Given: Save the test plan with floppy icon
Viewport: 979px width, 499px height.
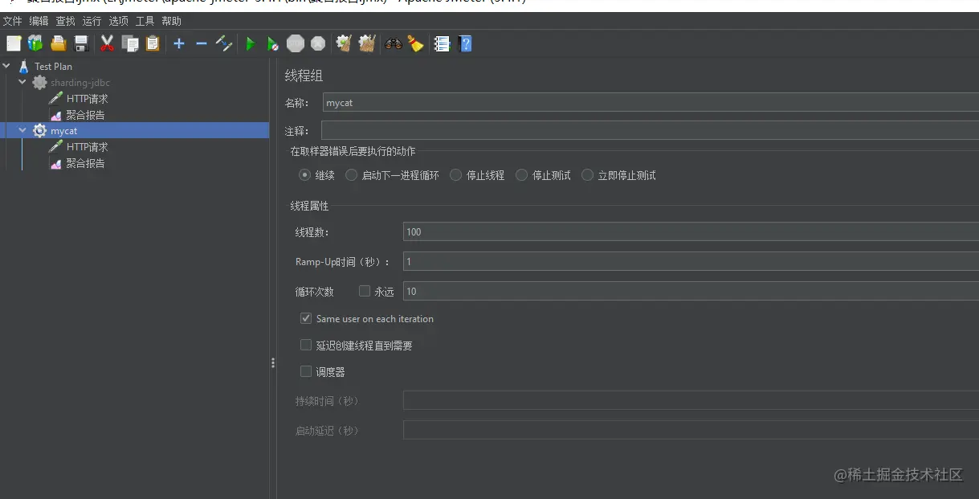Looking at the screenshot, I should tap(81, 43).
